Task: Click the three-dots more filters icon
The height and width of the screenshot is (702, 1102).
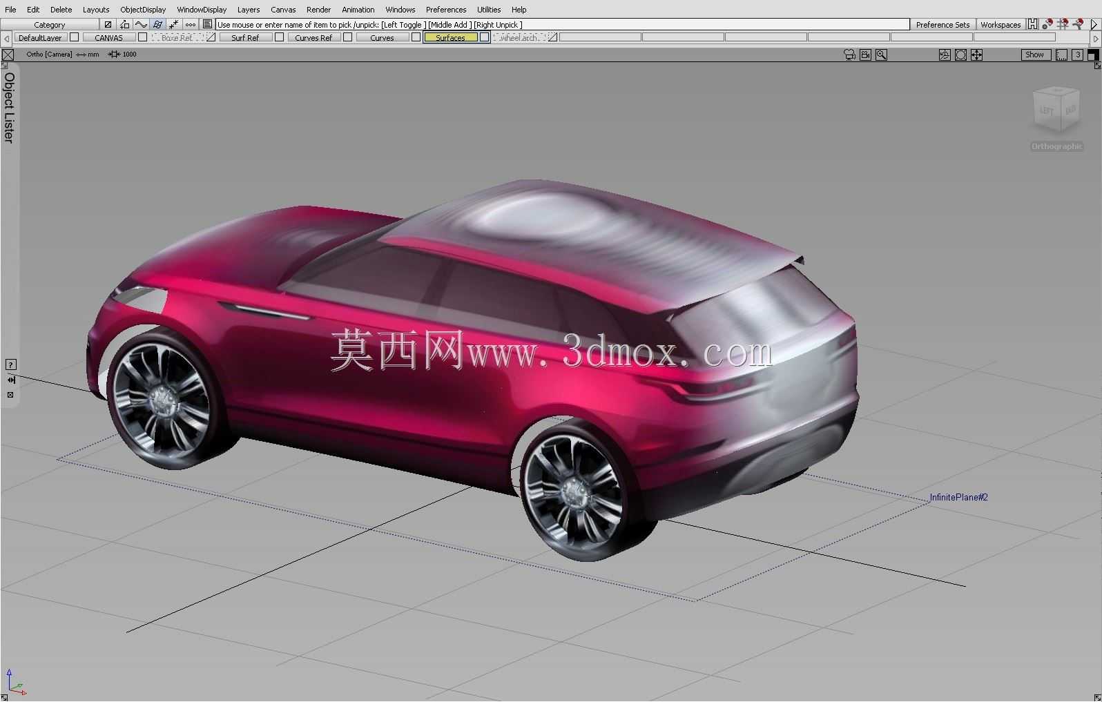Action: tap(190, 24)
